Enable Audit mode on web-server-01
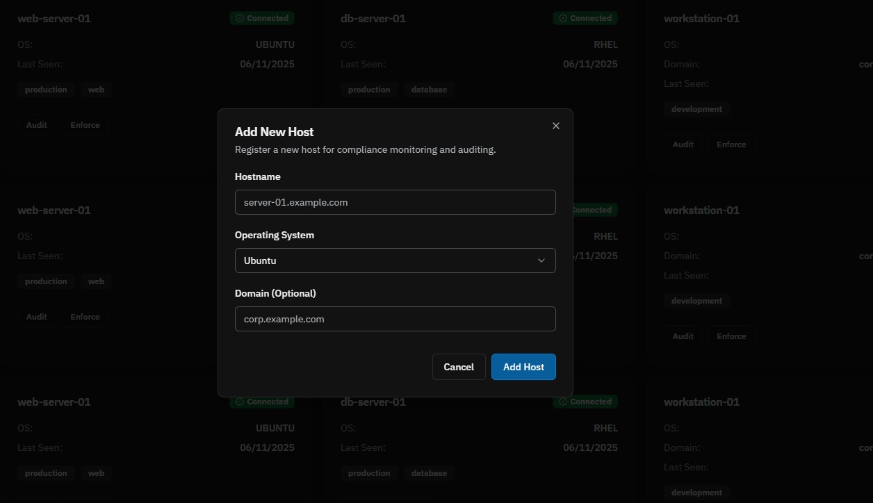Screen dimensions: 873x503 coord(36,124)
